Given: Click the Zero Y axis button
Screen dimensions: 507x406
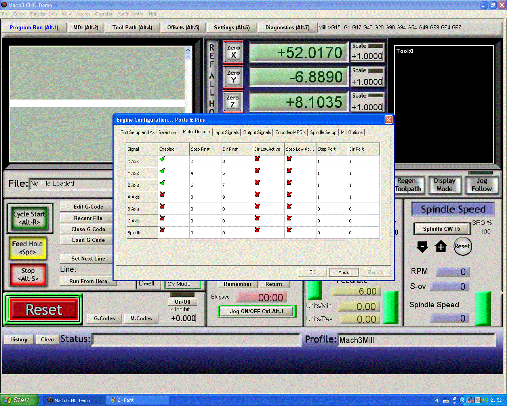Looking at the screenshot, I should click(233, 77).
